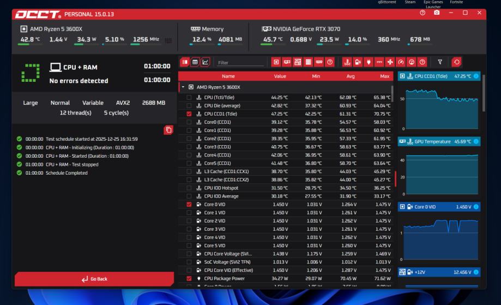Copy the test log with clipboard icon

(168, 130)
